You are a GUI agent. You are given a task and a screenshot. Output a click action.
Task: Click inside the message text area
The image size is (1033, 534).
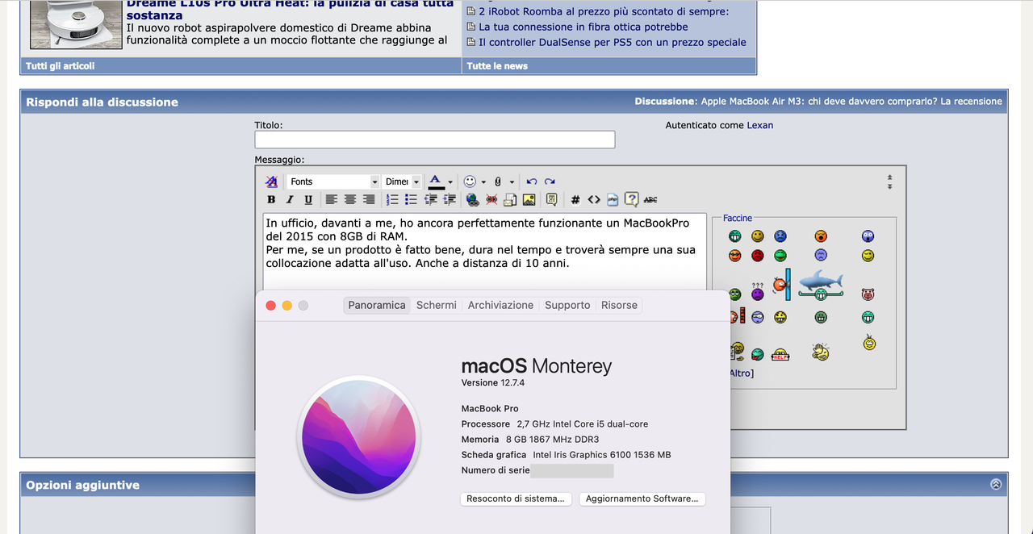[x=484, y=250]
